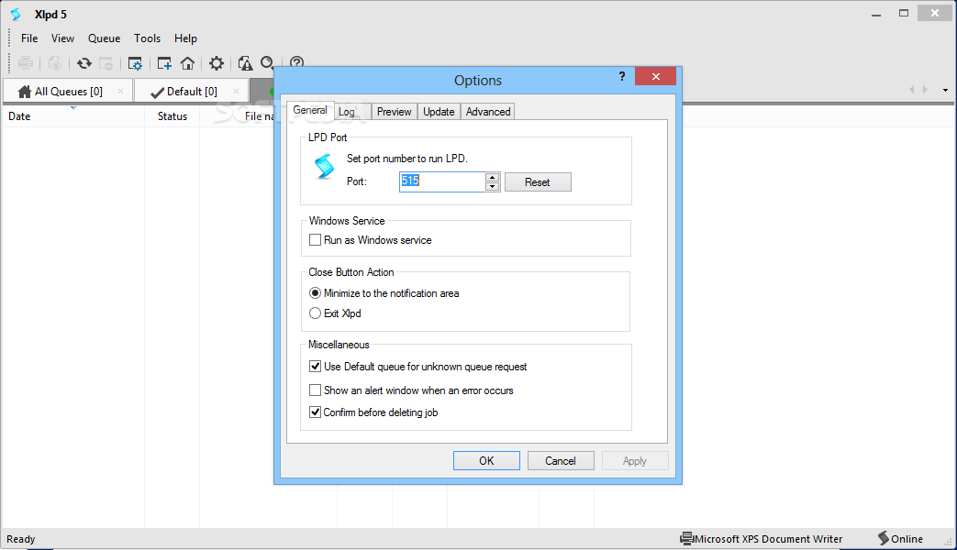The width and height of the screenshot is (957, 550).
Task: Open the File menu
Action: [x=29, y=38]
